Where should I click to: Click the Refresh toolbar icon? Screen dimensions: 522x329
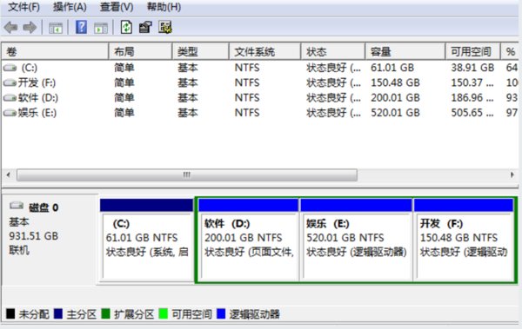tap(126, 27)
